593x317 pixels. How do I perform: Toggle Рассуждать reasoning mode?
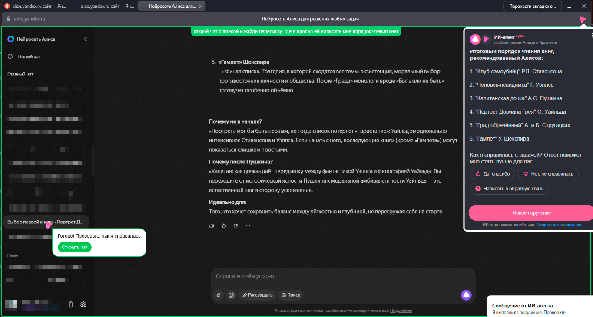click(258, 295)
